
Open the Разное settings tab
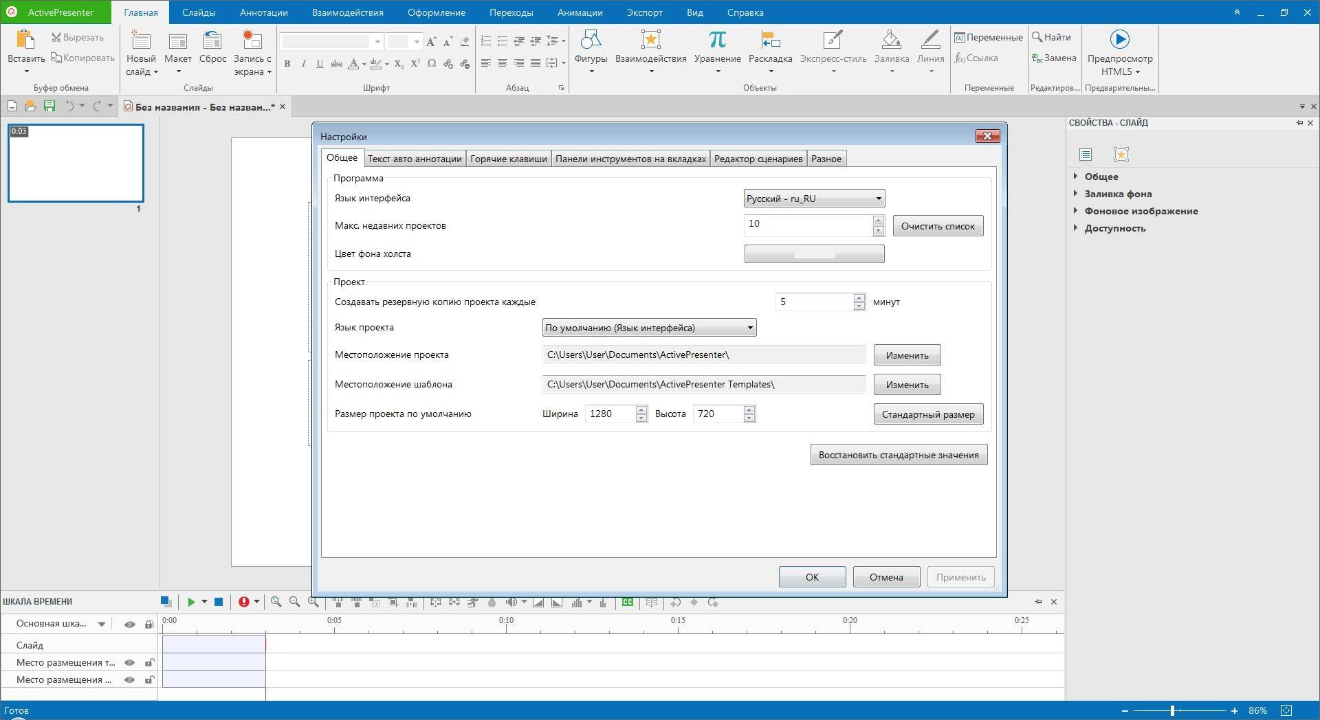click(826, 159)
